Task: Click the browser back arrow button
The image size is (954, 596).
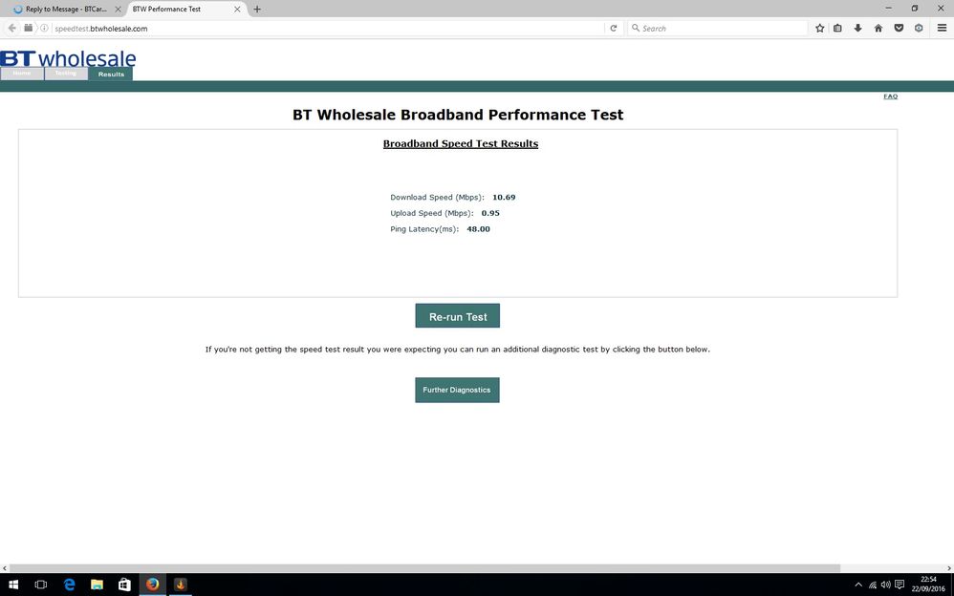Action: click(11, 28)
